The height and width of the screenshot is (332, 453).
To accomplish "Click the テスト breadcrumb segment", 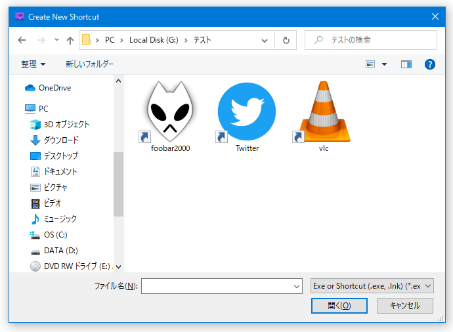I will [202, 40].
